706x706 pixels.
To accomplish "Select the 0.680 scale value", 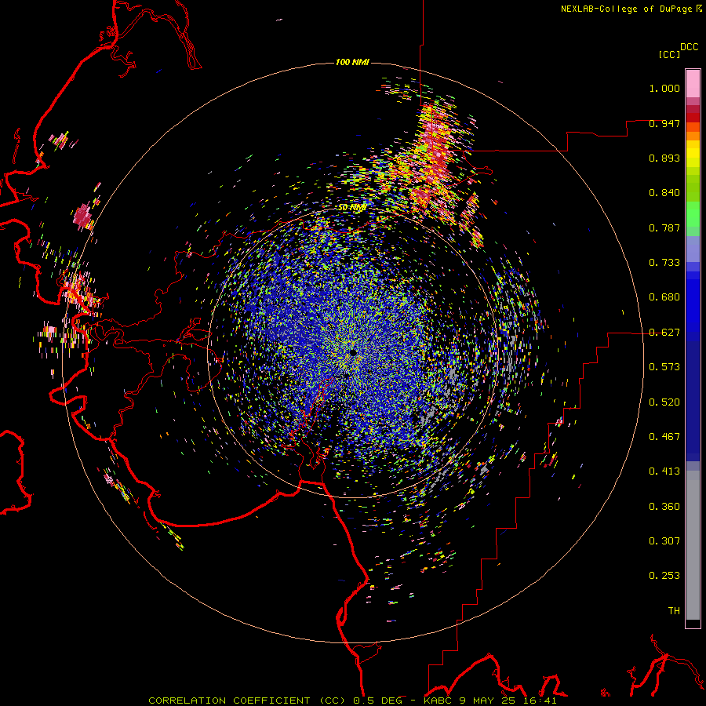I will (664, 297).
